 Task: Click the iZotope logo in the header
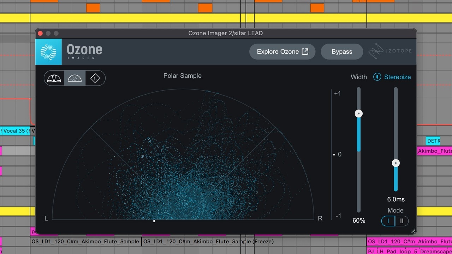[390, 52]
